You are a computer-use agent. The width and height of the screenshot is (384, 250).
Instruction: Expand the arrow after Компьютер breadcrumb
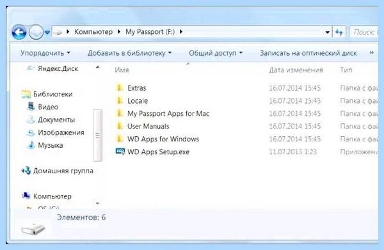(x=119, y=32)
